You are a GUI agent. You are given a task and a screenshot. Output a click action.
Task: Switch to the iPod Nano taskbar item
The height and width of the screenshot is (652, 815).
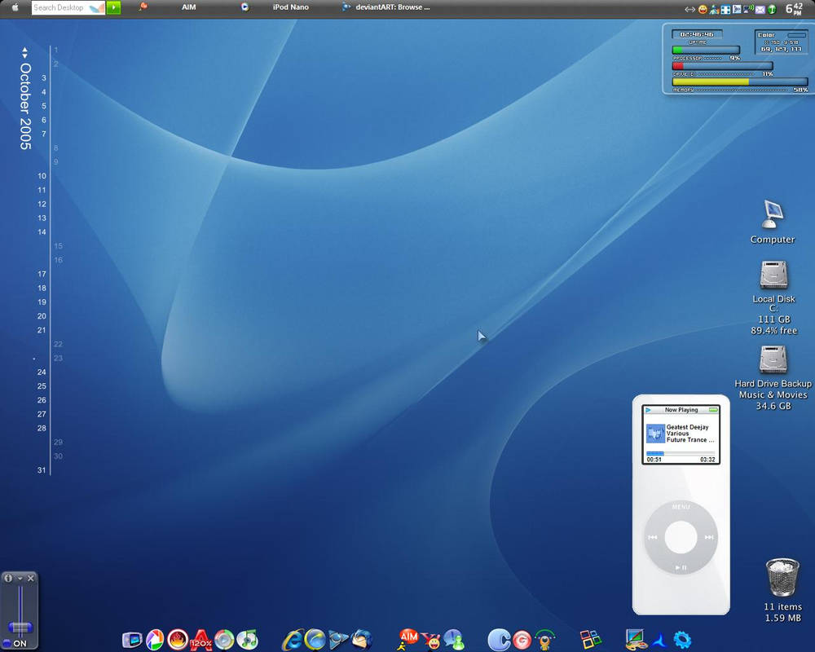point(291,7)
